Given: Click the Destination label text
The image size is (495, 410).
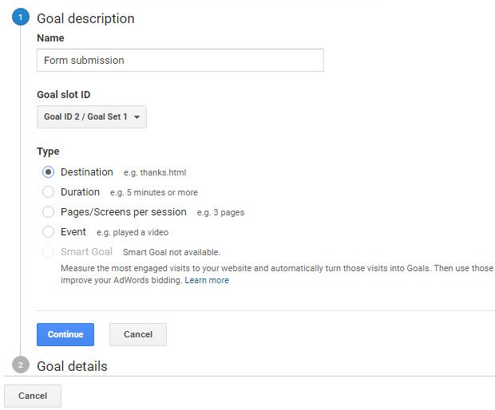Looking at the screenshot, I should [87, 172].
